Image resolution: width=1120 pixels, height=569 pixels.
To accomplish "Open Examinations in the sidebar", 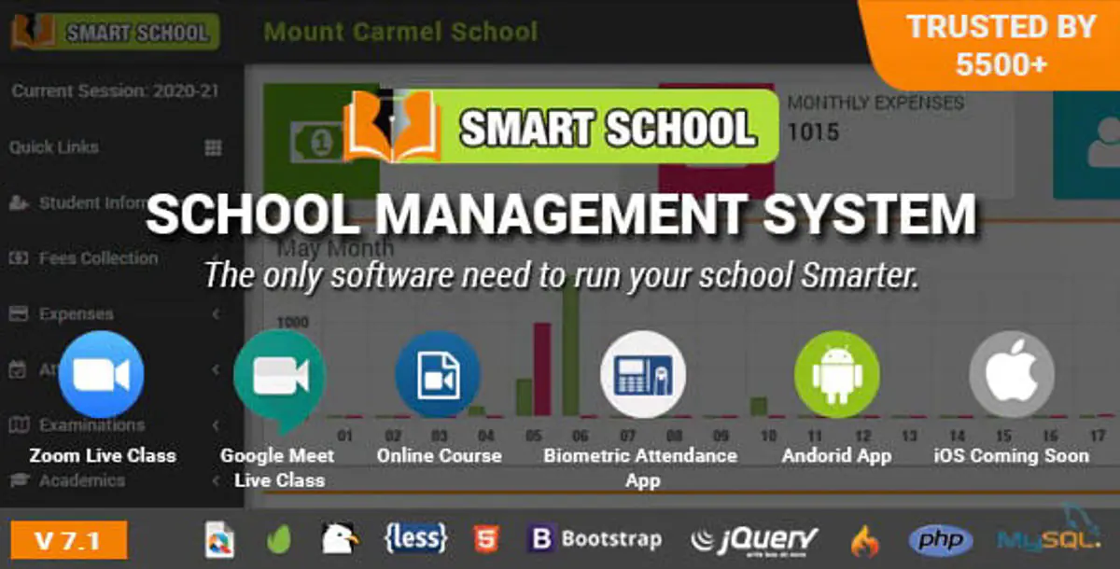I will [x=91, y=424].
